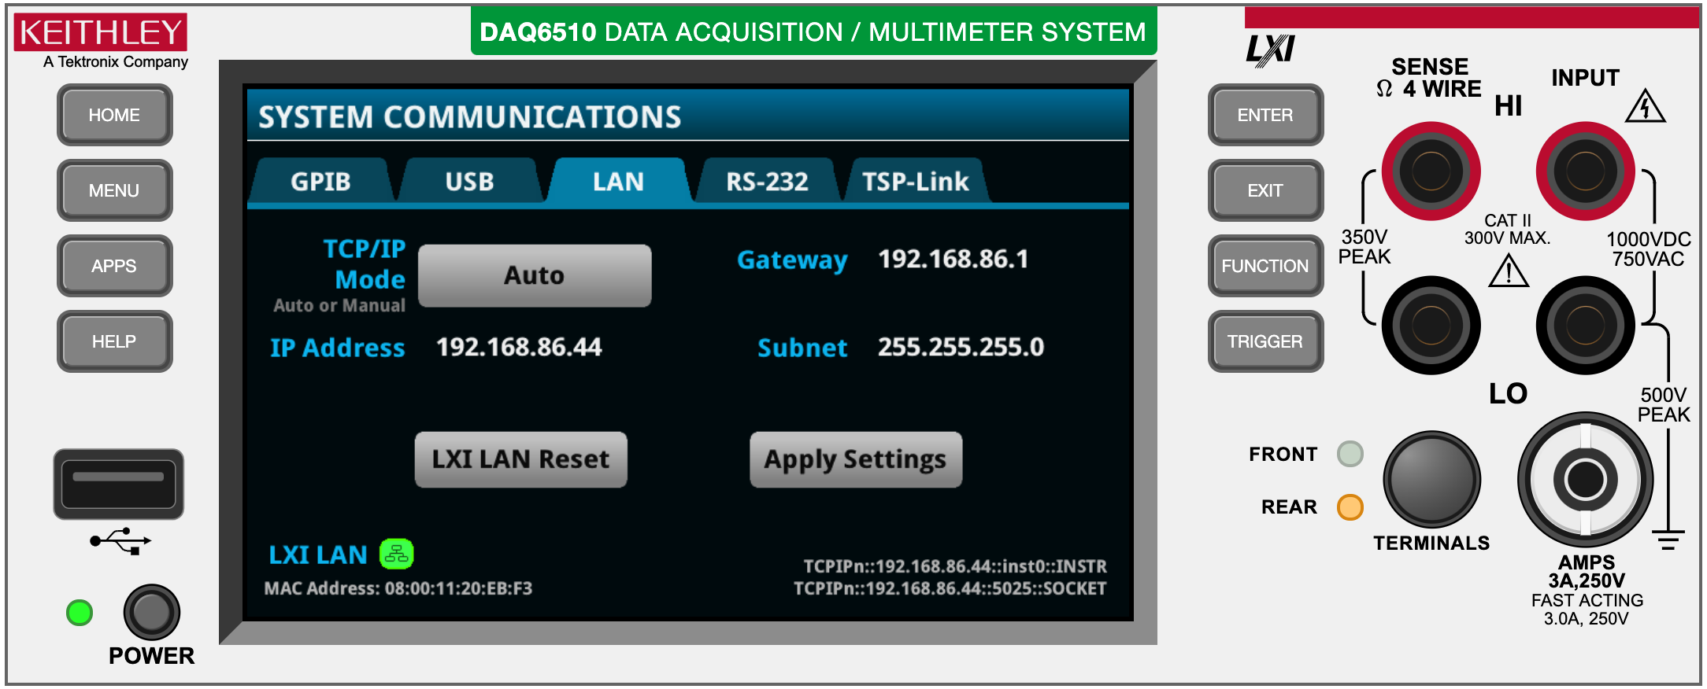The height and width of the screenshot is (689, 1707).
Task: Toggle the TERMINALS front/rear switch
Action: click(1431, 479)
